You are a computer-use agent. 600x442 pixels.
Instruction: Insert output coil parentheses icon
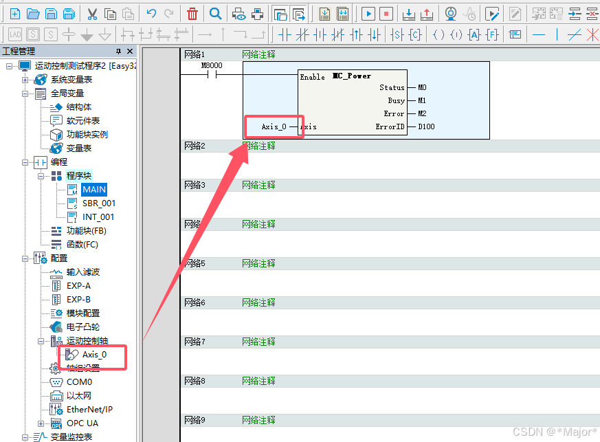coord(438,35)
